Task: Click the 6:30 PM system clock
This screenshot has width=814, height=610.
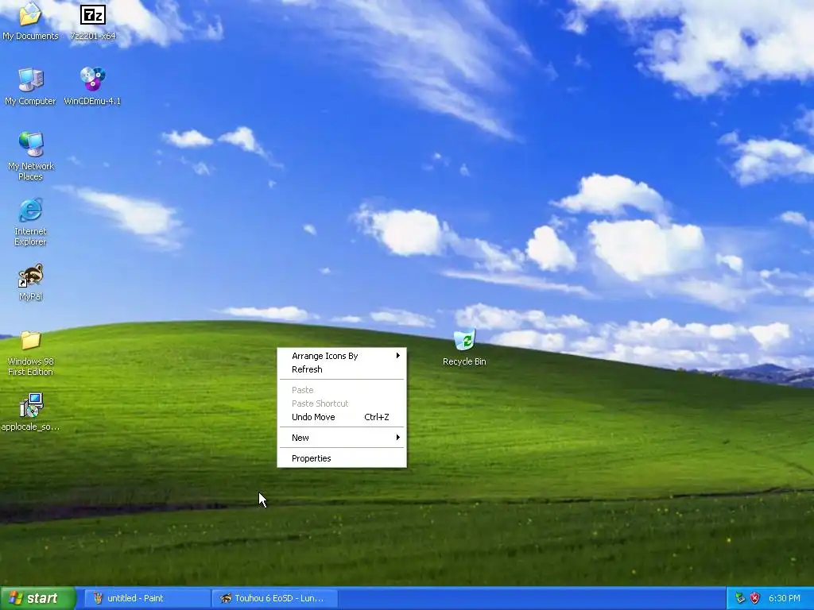Action: (785, 598)
